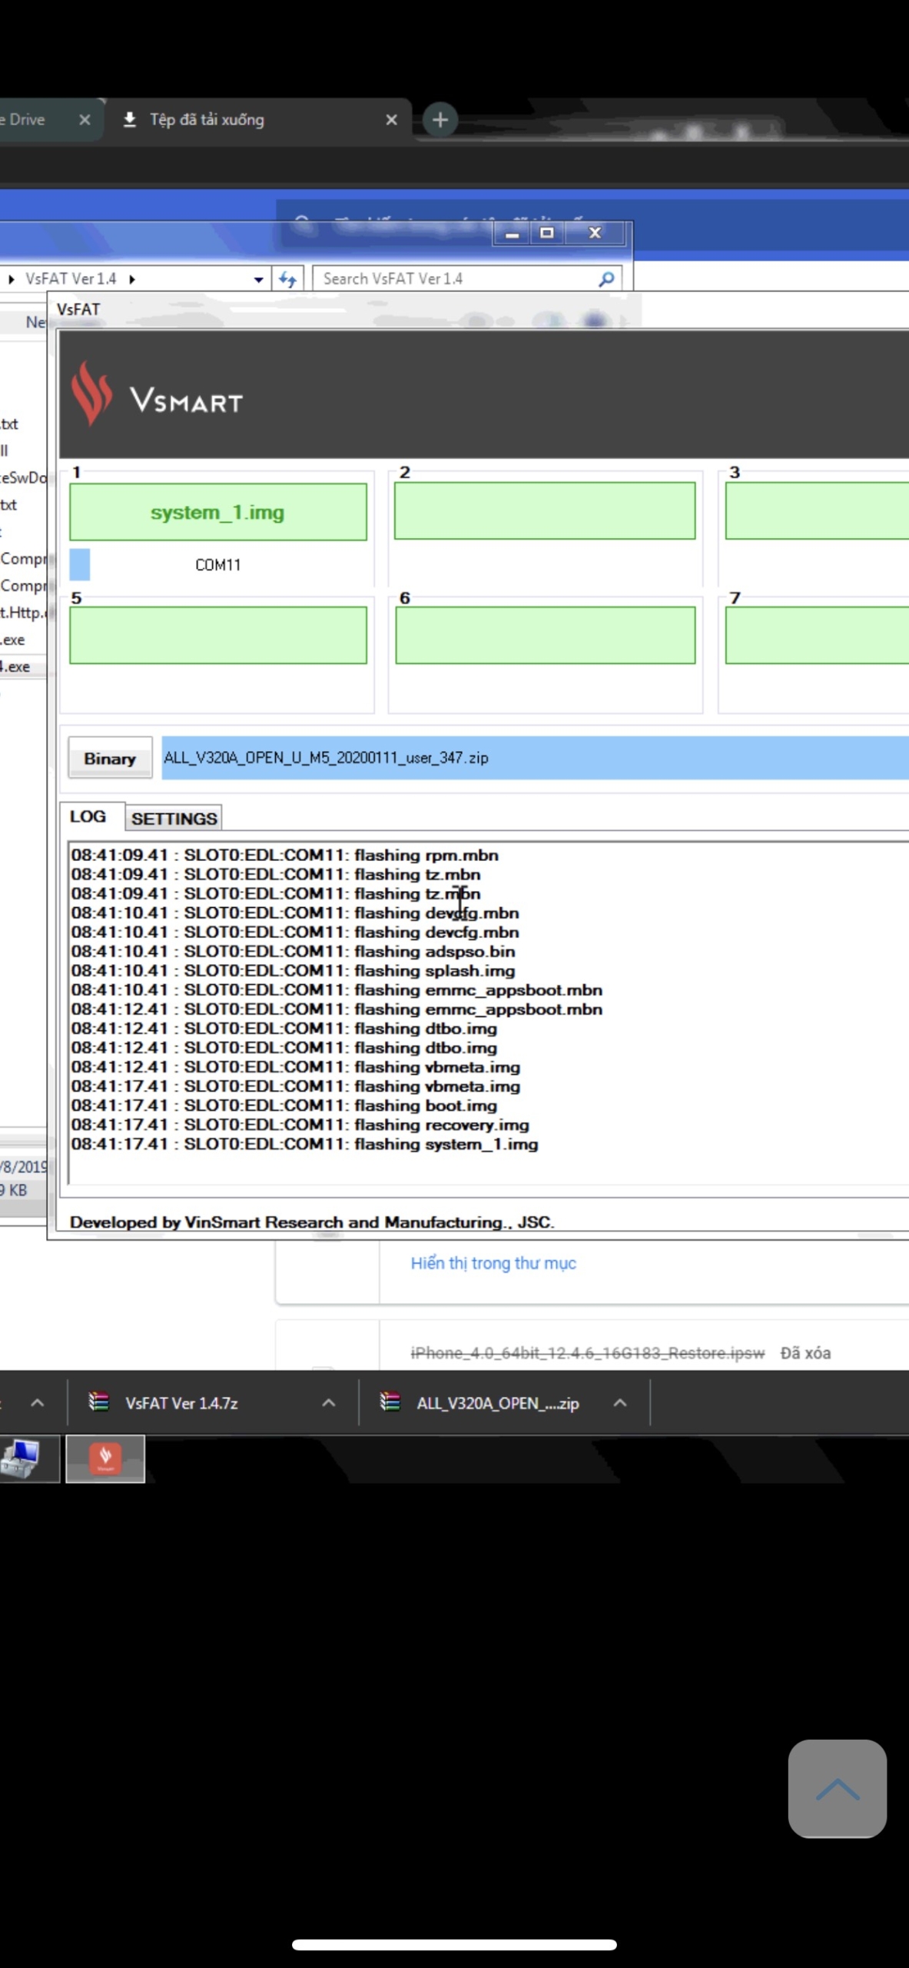Tap the scroll-up chevron button
This screenshot has height=1968, width=909.
pos(837,1789)
